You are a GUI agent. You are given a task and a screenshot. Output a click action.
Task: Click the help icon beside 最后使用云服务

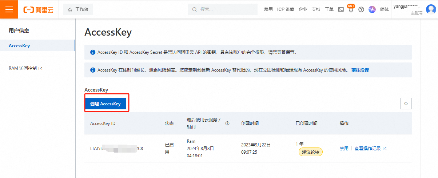[x=227, y=124]
